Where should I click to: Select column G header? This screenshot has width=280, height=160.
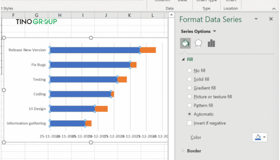coord(36,15)
